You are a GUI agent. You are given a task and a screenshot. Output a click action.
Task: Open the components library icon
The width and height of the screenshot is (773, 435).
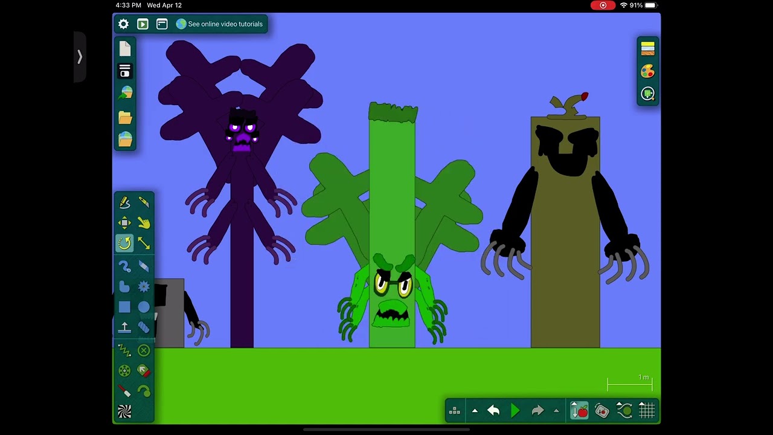pyautogui.click(x=125, y=93)
